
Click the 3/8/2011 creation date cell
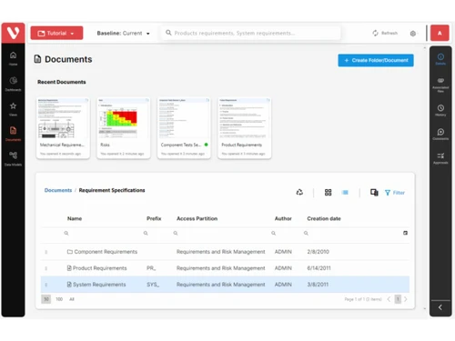[x=318, y=285]
